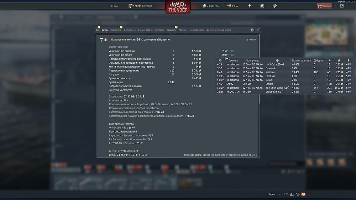
Task: Click the Посмотреть бой replay link
Action: (x=118, y=47)
